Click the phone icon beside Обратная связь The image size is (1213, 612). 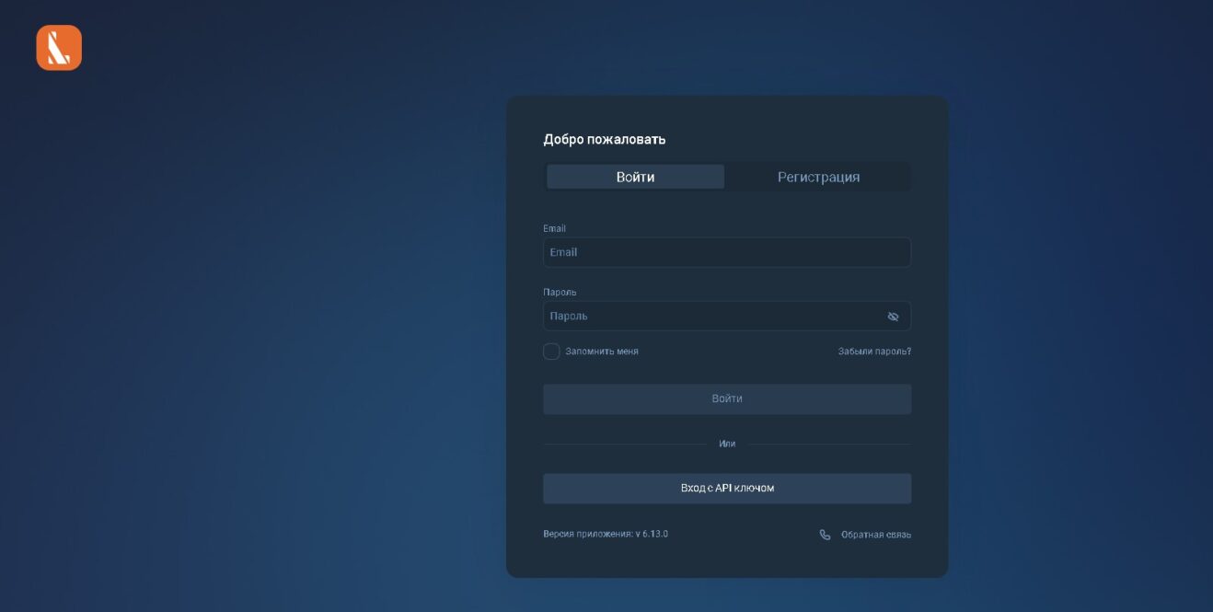click(x=825, y=535)
